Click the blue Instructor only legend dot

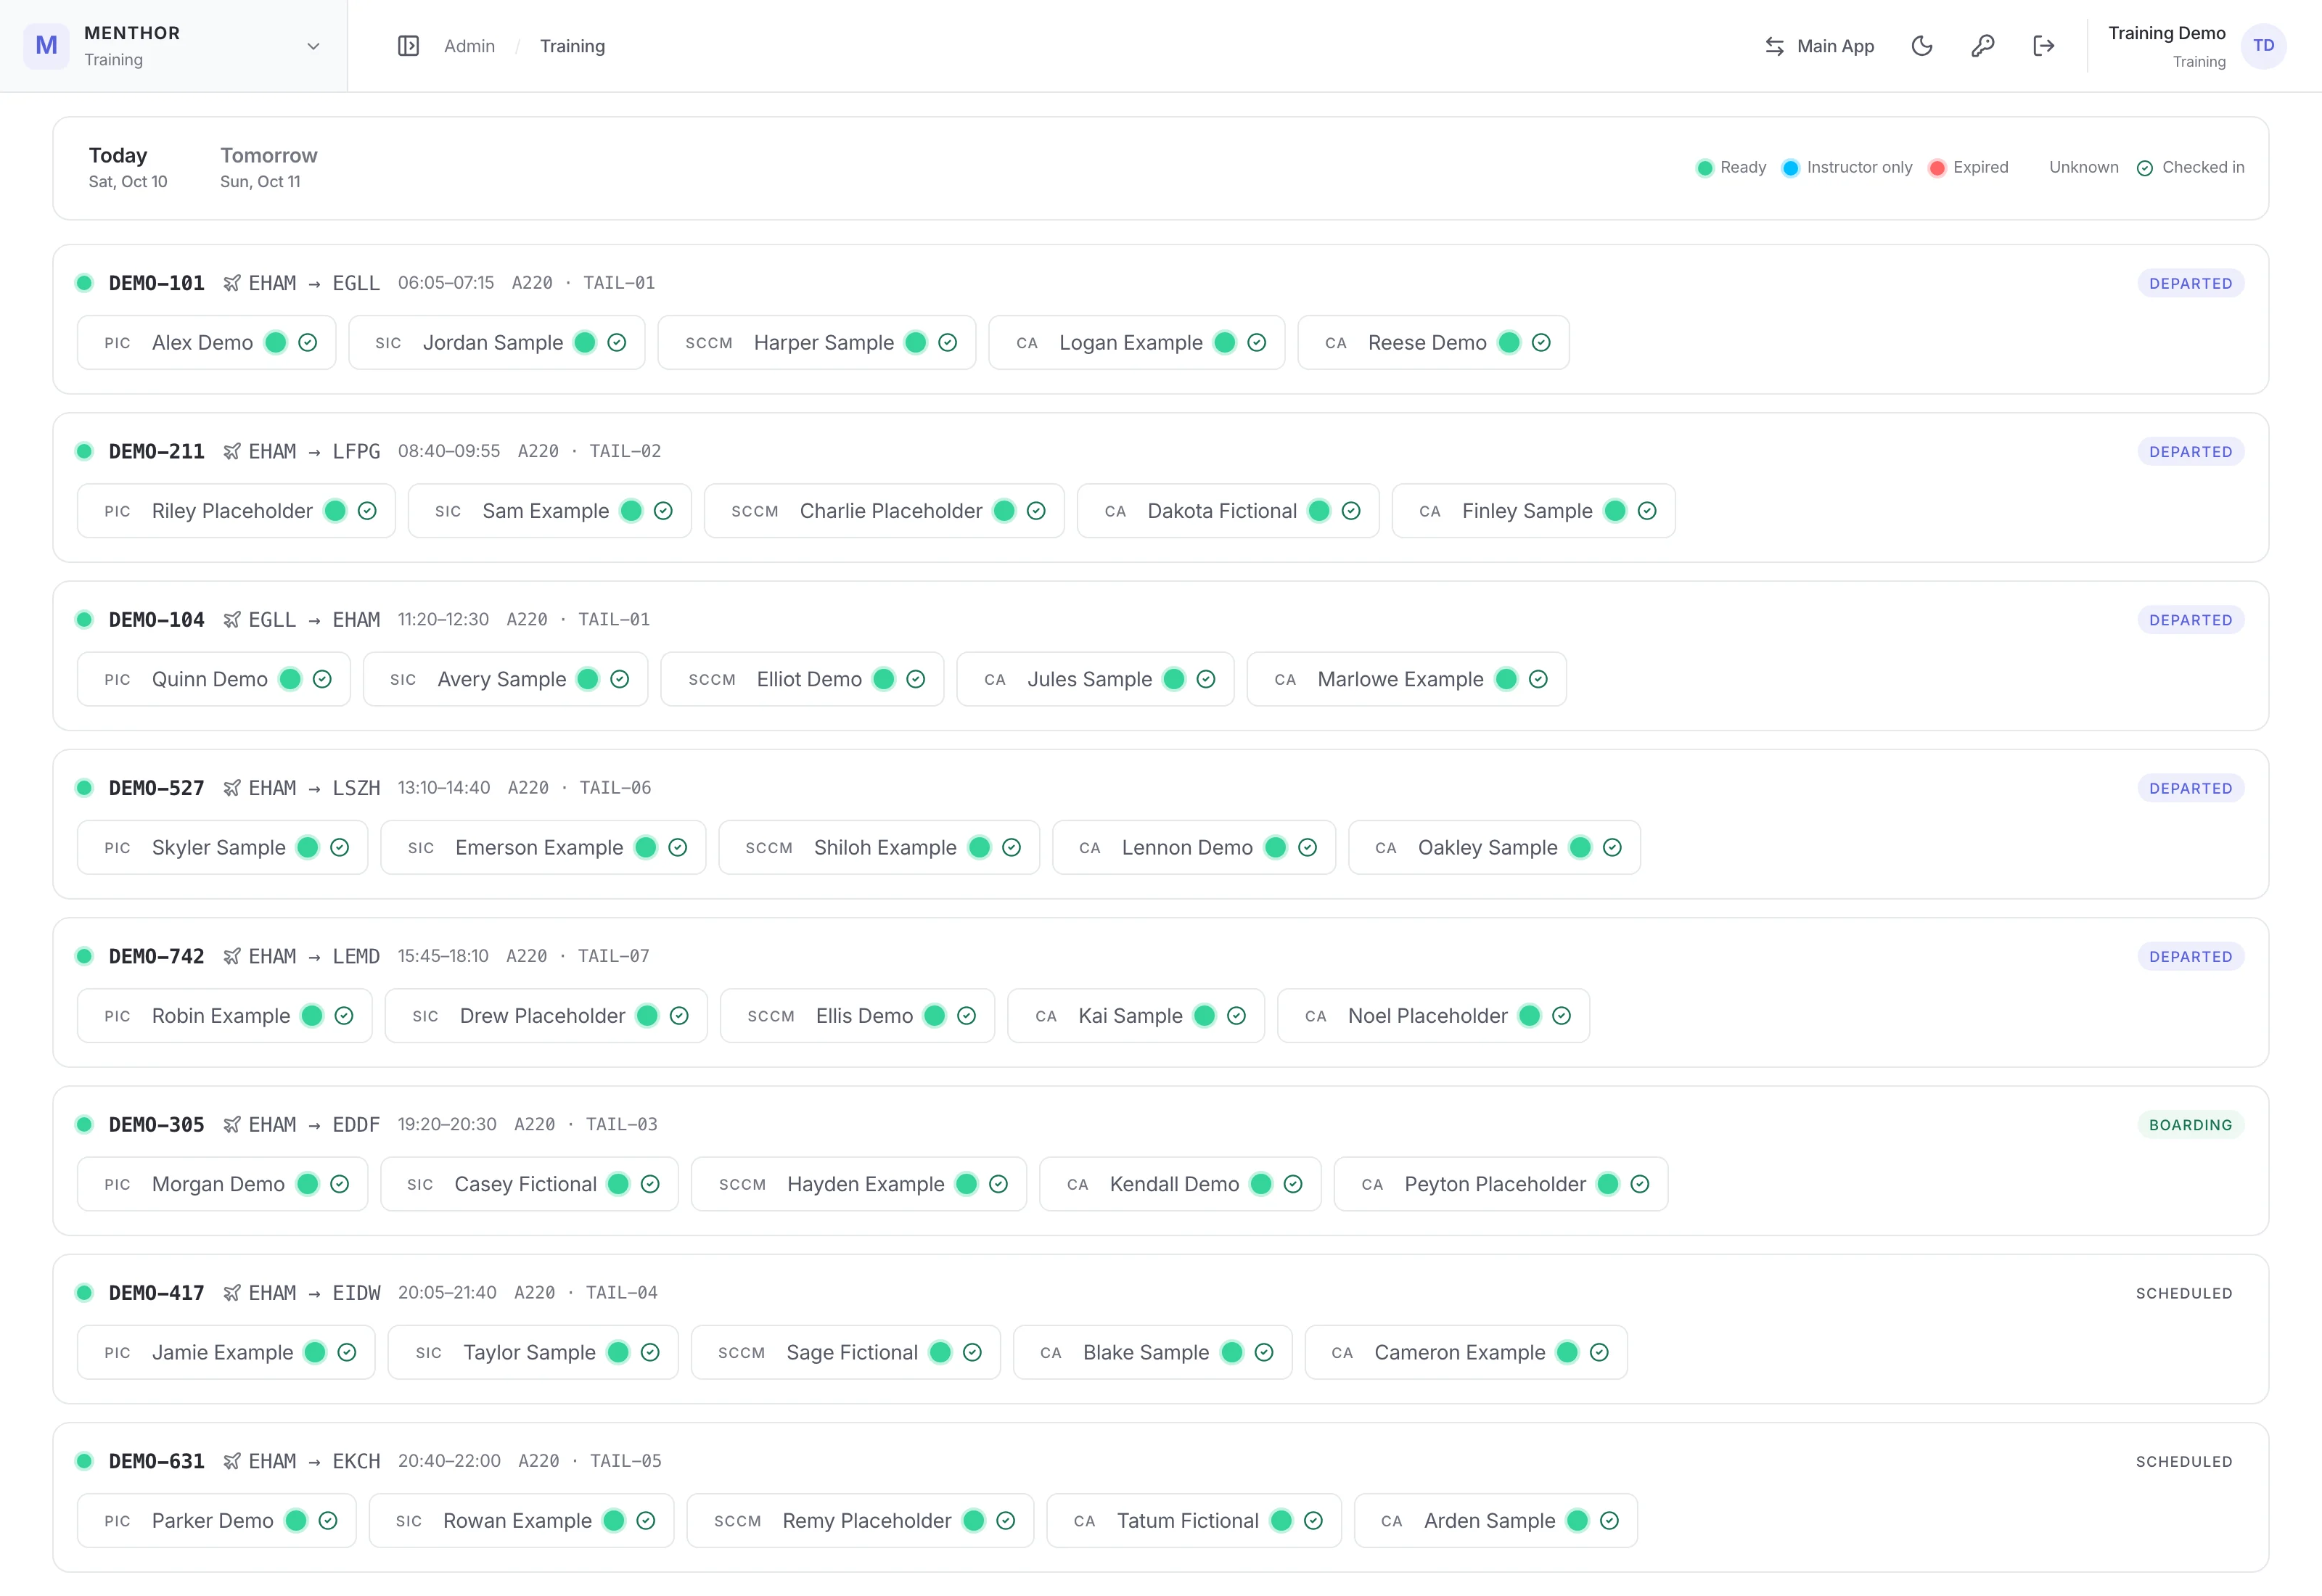point(1790,168)
